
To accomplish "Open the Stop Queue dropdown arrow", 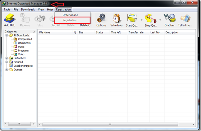I will pyautogui.click(x=160, y=20).
